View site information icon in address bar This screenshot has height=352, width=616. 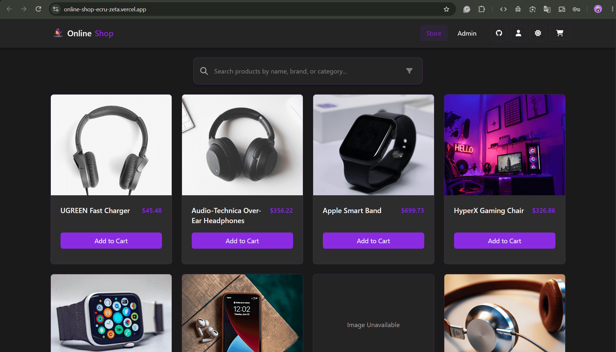(x=56, y=9)
